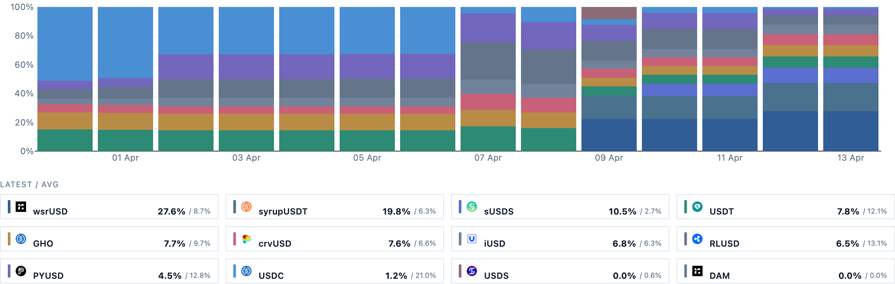Click the GHO gold color marker
This screenshot has height=284, width=895.
tap(9, 239)
